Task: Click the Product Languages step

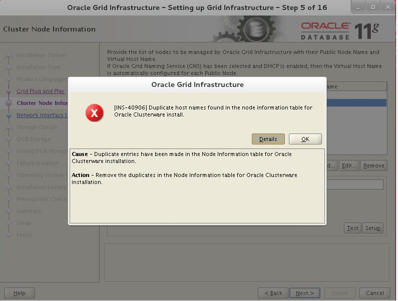Action: 42,79
